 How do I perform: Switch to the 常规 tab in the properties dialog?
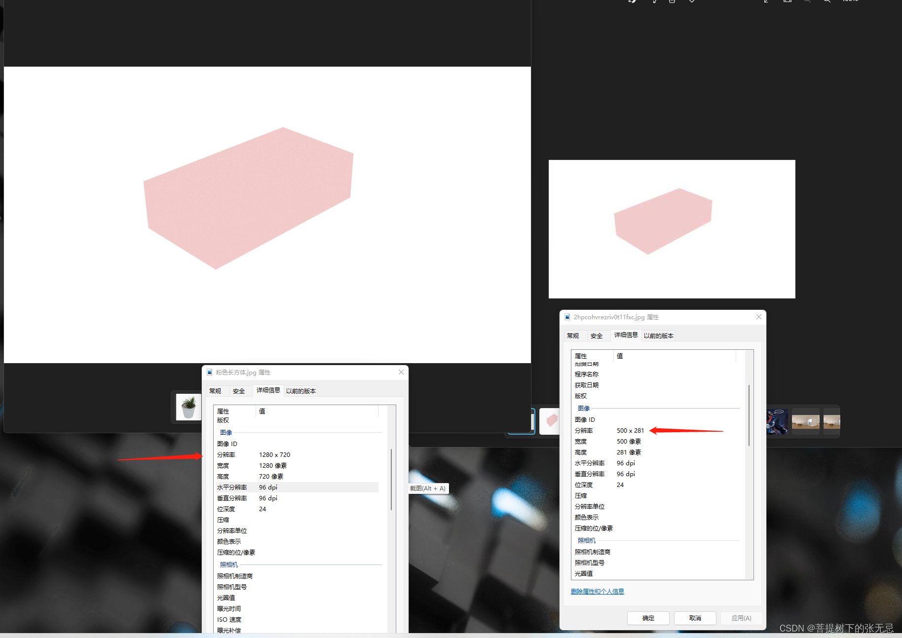click(573, 335)
